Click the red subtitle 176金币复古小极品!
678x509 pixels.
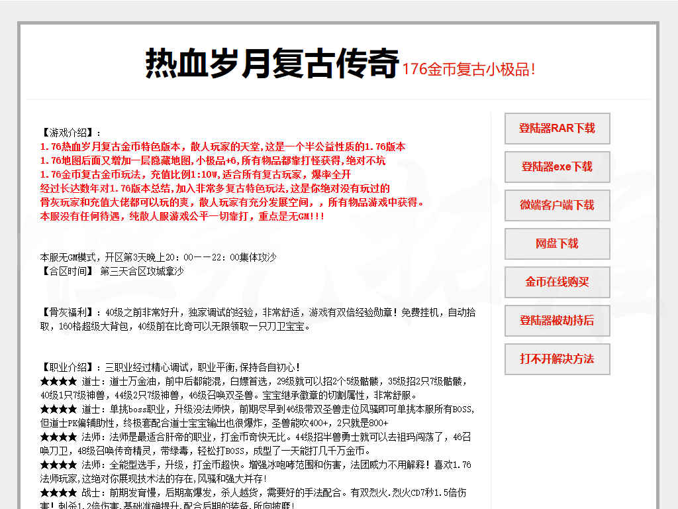(x=469, y=70)
